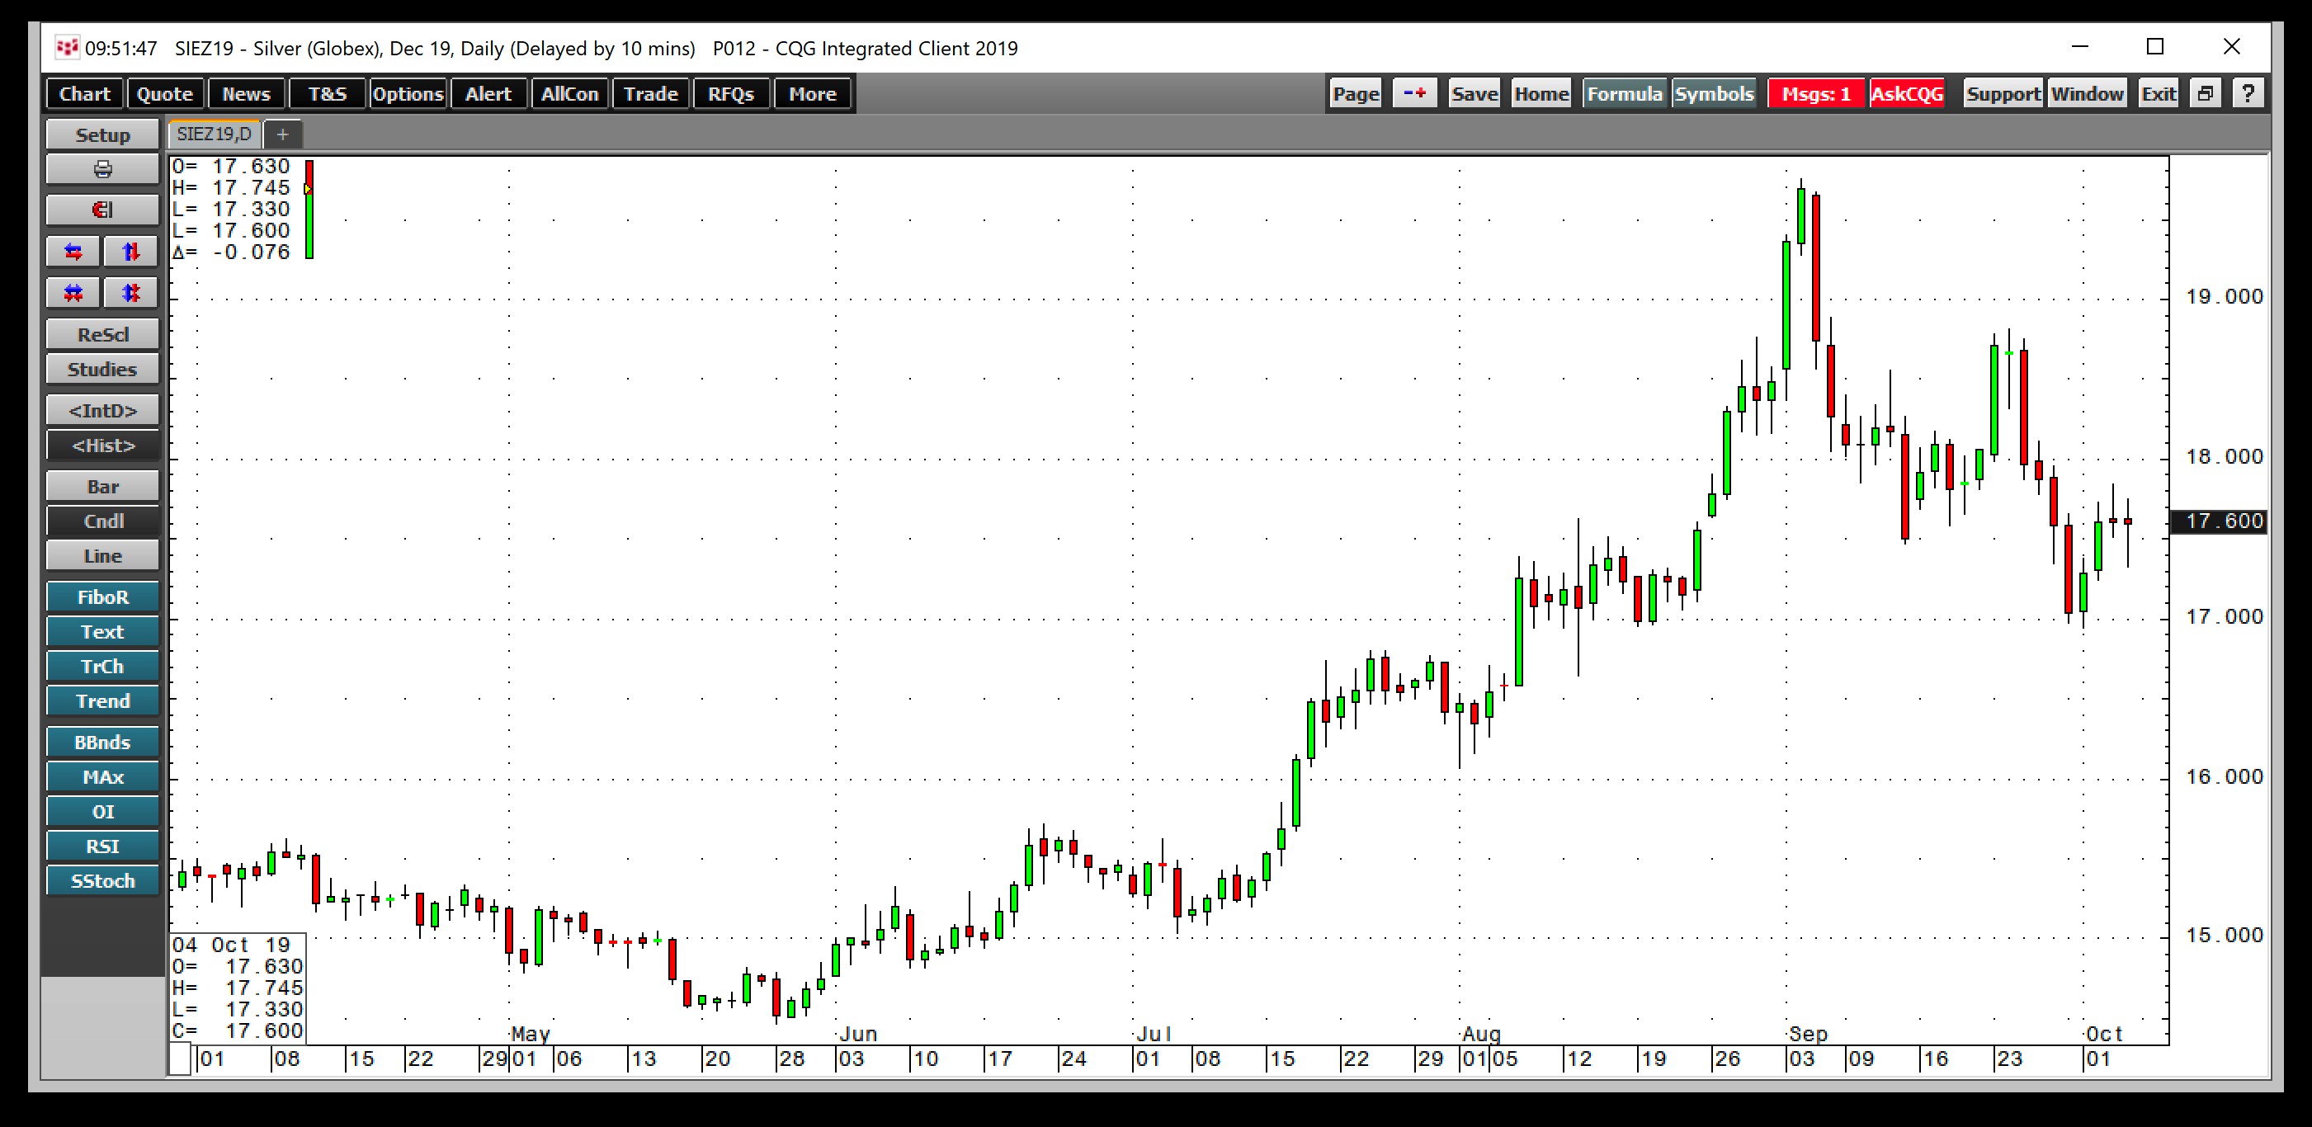The width and height of the screenshot is (2312, 1127).
Task: Open the Chart menu
Action: [83, 93]
